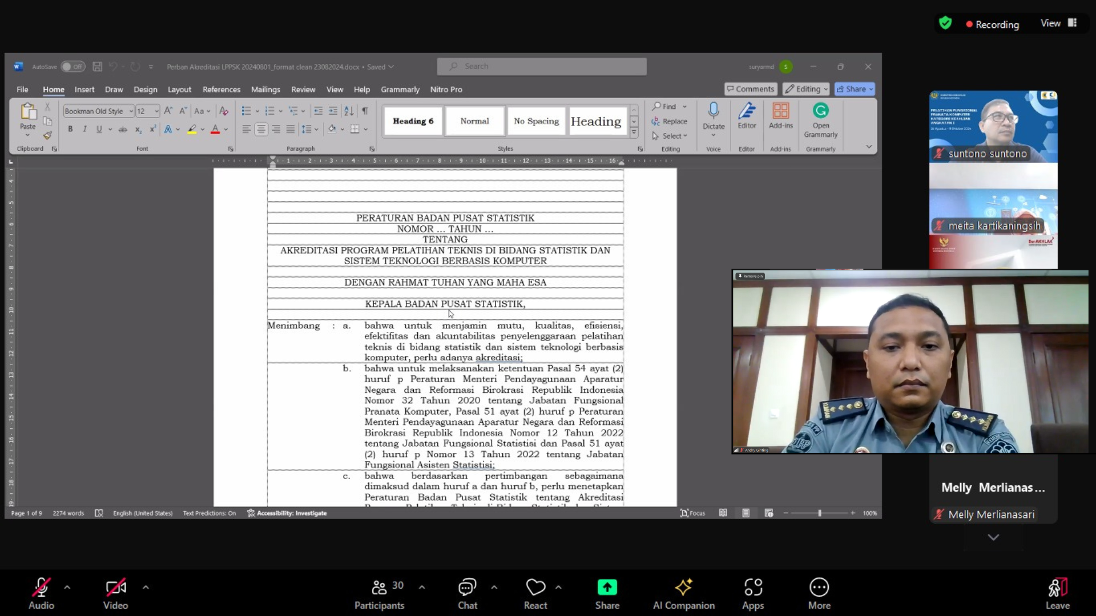Expand styles gallery more arrow
The width and height of the screenshot is (1096, 616).
pyautogui.click(x=634, y=132)
